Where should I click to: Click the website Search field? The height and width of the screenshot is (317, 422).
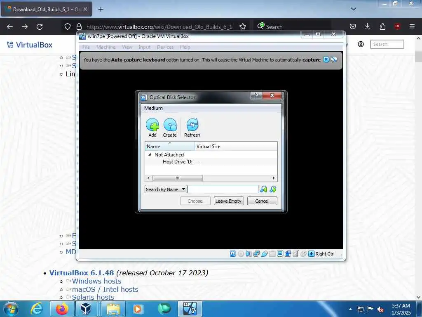click(x=387, y=44)
